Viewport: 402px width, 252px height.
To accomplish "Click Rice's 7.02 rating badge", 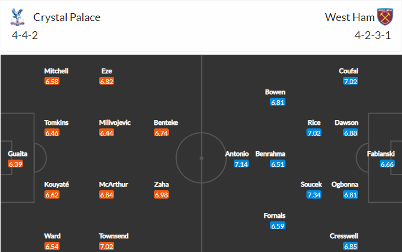I will pyautogui.click(x=314, y=133).
